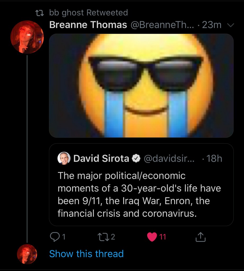Click the @davidsir... handle
Viewport: 244px width, 271px height.
click(169, 158)
